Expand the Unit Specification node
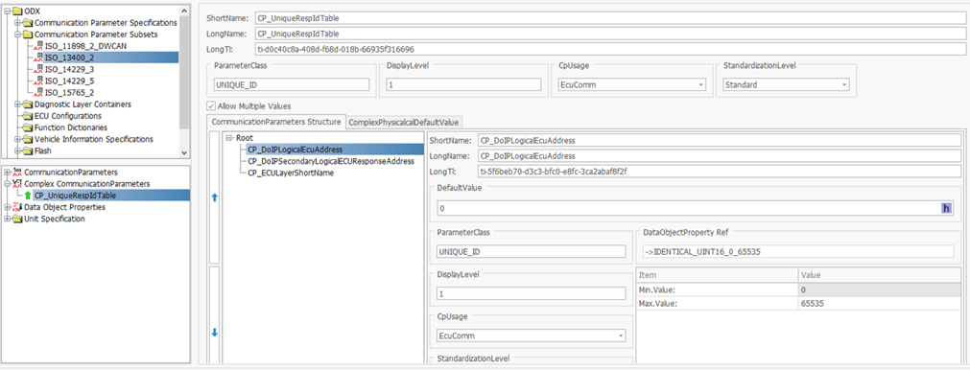The height and width of the screenshot is (370, 970). 7,219
